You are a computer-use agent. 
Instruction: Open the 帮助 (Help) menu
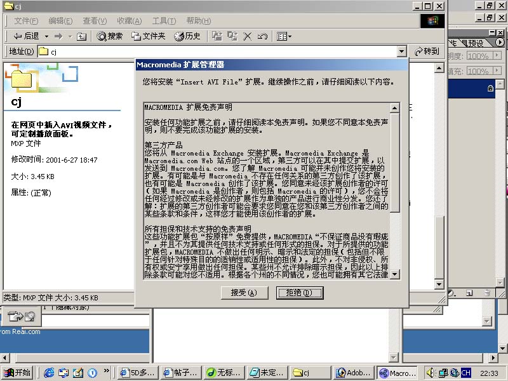[x=199, y=21]
